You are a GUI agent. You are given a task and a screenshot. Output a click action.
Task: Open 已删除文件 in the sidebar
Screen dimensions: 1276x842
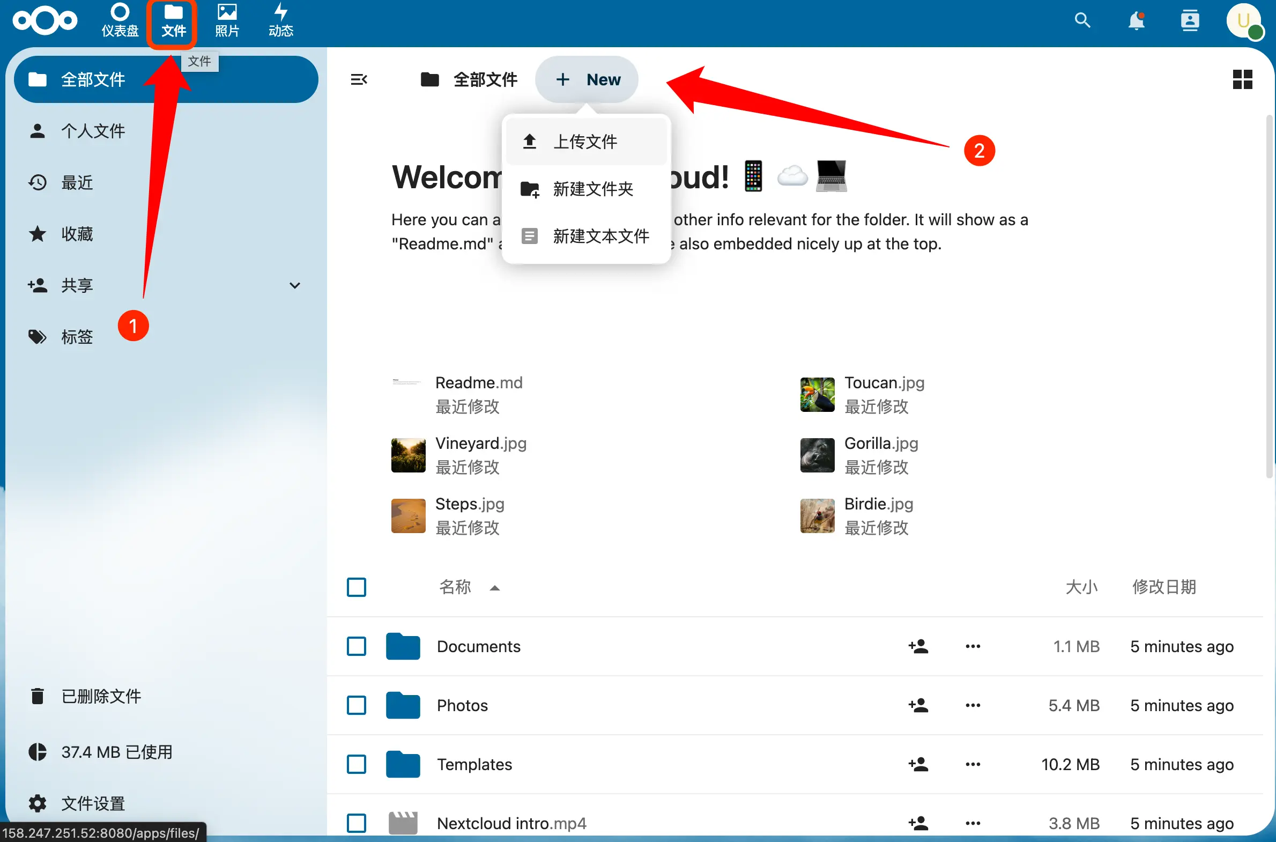click(101, 696)
